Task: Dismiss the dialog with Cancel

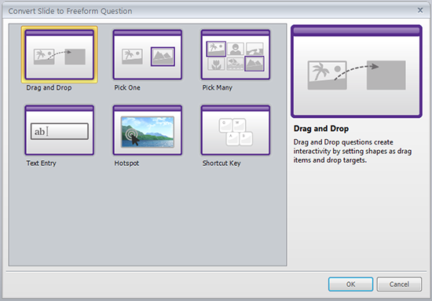Action: [x=399, y=284]
